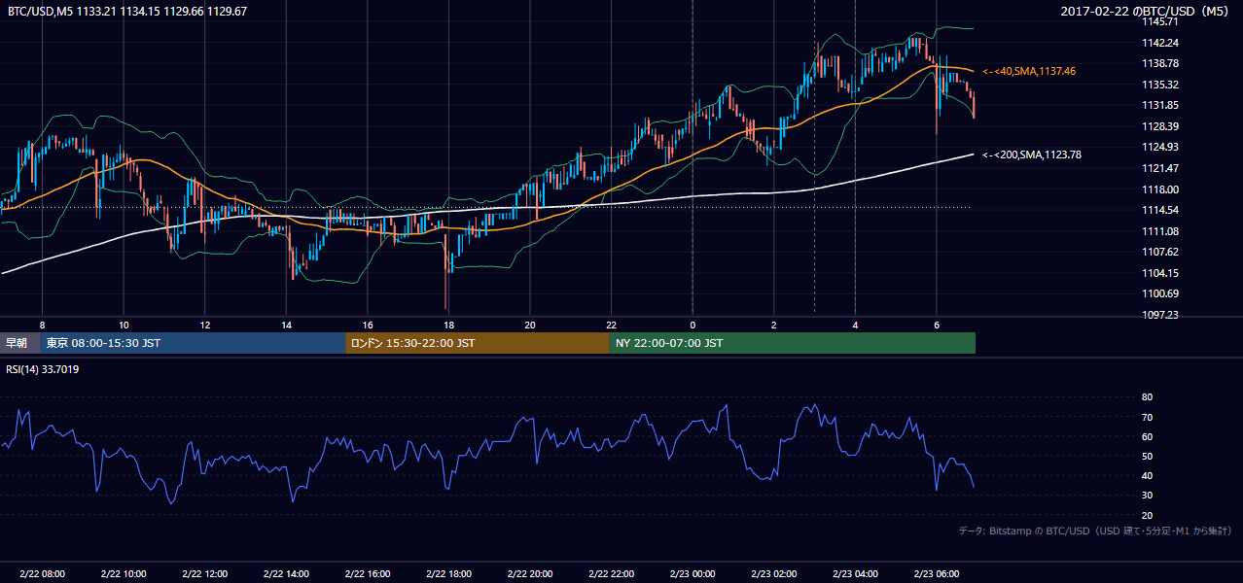The image size is (1243, 583).
Task: Click the 200 SMA label reading 1123.78
Action: pos(1032,154)
